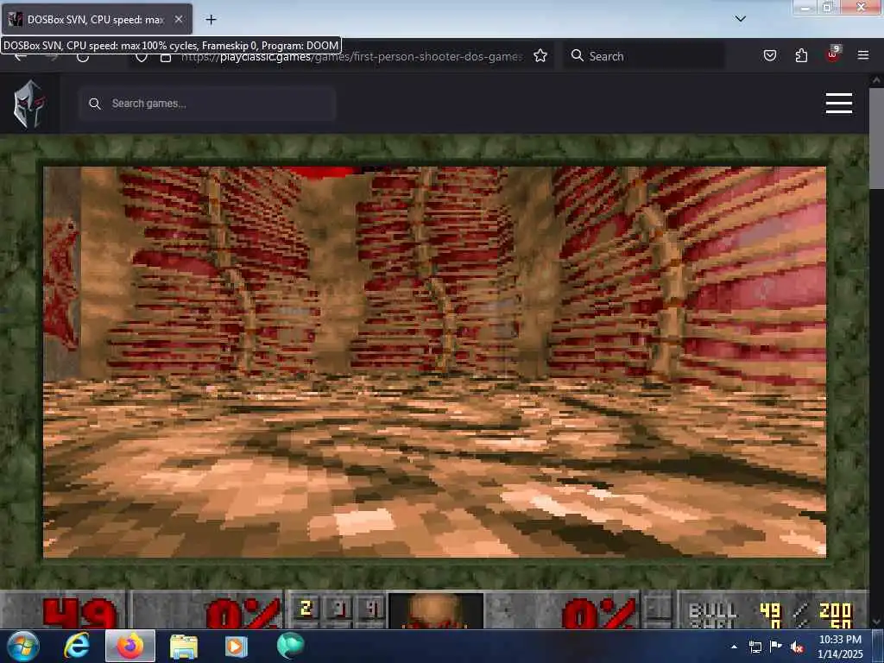Close the DOSBox SVN browser tab

point(178,20)
